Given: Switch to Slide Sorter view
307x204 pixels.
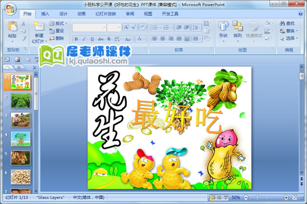Looking at the screenshot, I should (x=219, y=197).
